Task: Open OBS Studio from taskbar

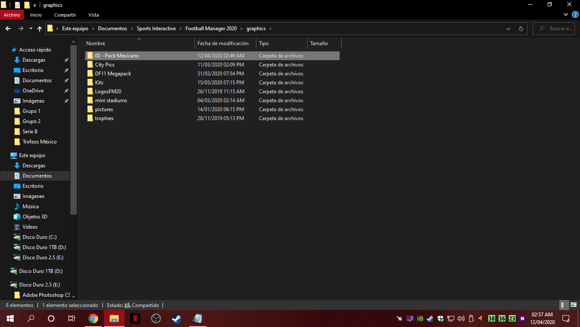Action: (156, 318)
